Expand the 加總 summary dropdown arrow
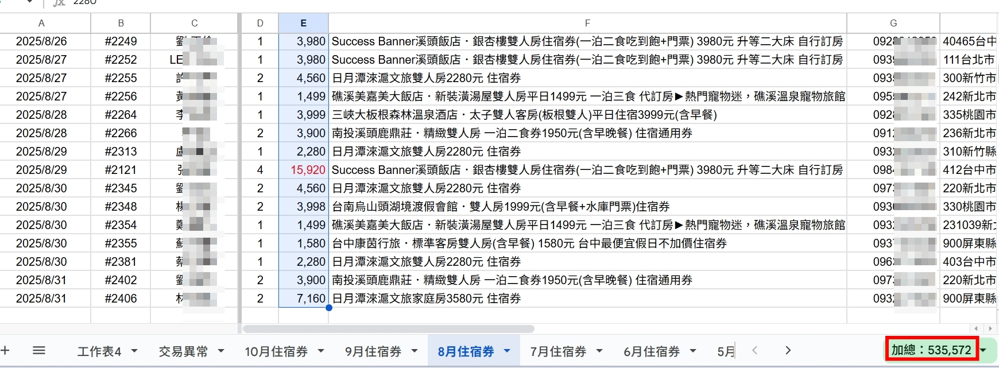Screen dimensions: 999x368 (x=984, y=350)
